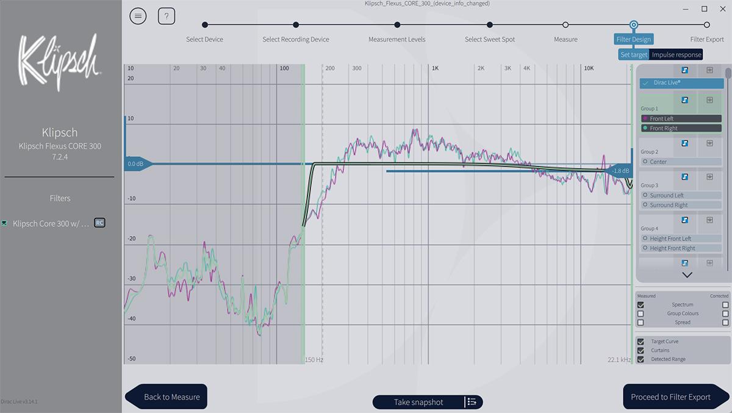732x413 pixels.
Task: Enable the Measured Spread checkbox
Action: 640,322
